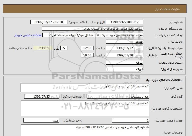Click the unit of measure field عدد

[x=41, y=120]
